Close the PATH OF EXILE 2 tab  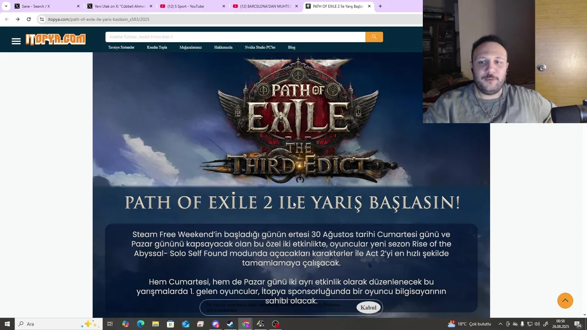tap(369, 6)
